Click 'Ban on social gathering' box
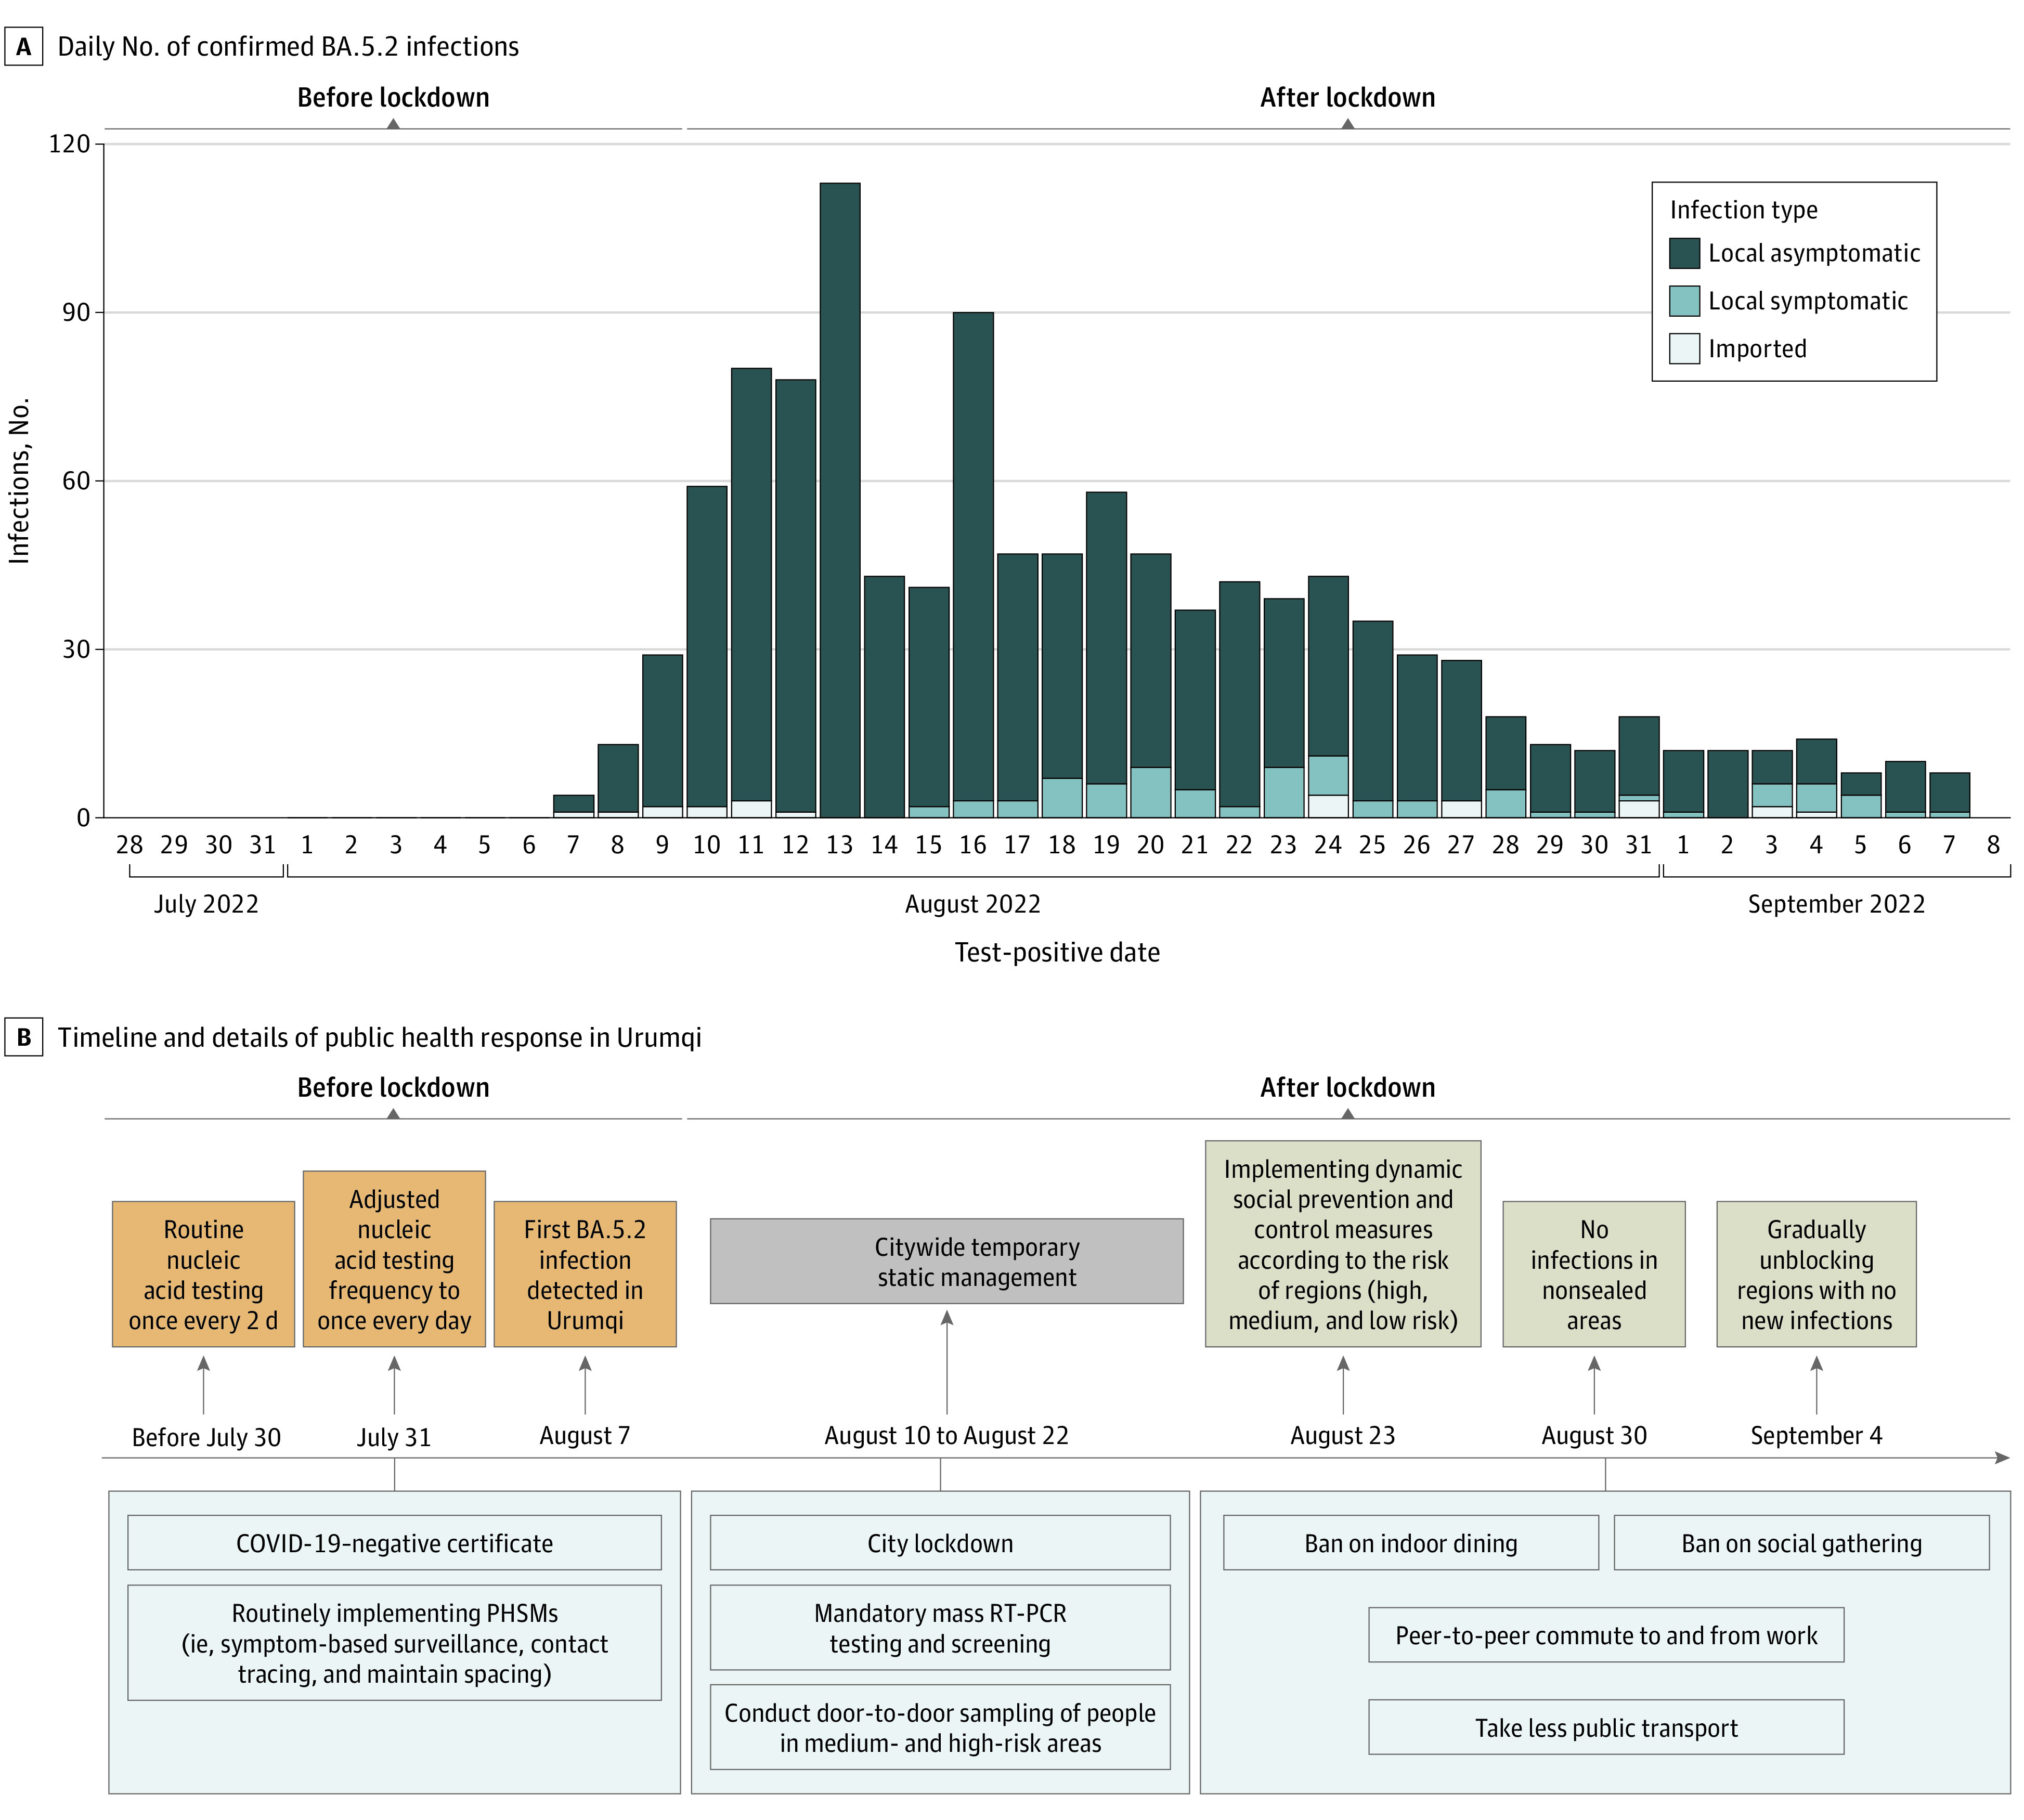 pyautogui.click(x=1802, y=1543)
